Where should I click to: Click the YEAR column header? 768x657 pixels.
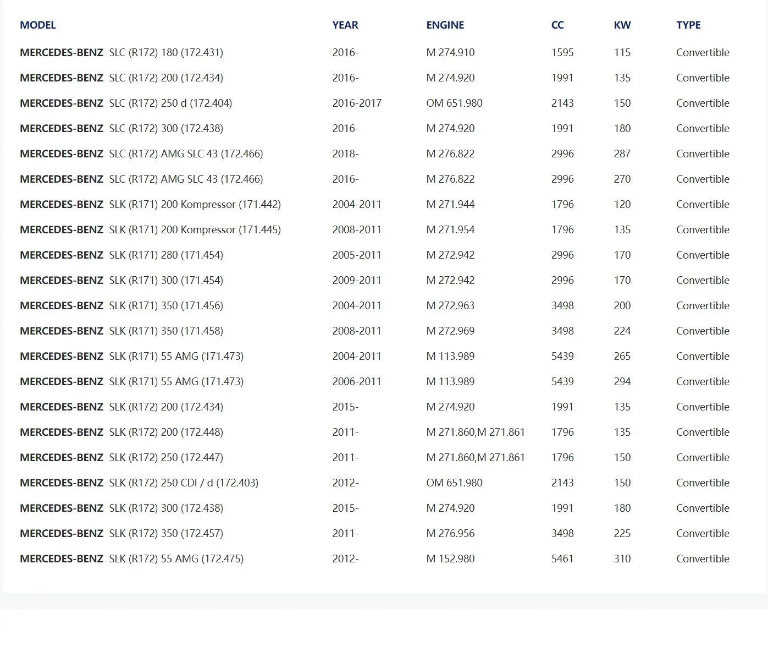point(345,25)
